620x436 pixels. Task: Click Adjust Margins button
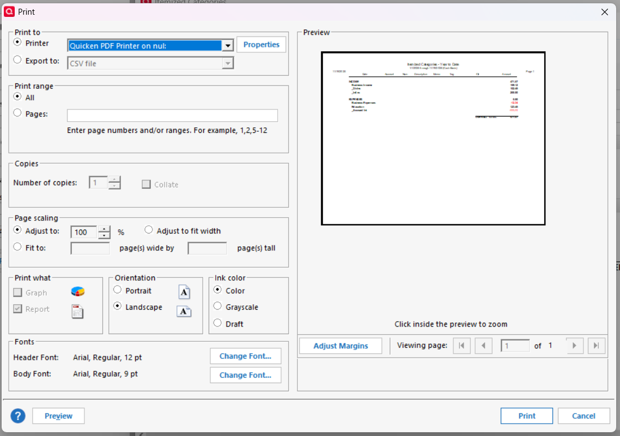(x=341, y=346)
